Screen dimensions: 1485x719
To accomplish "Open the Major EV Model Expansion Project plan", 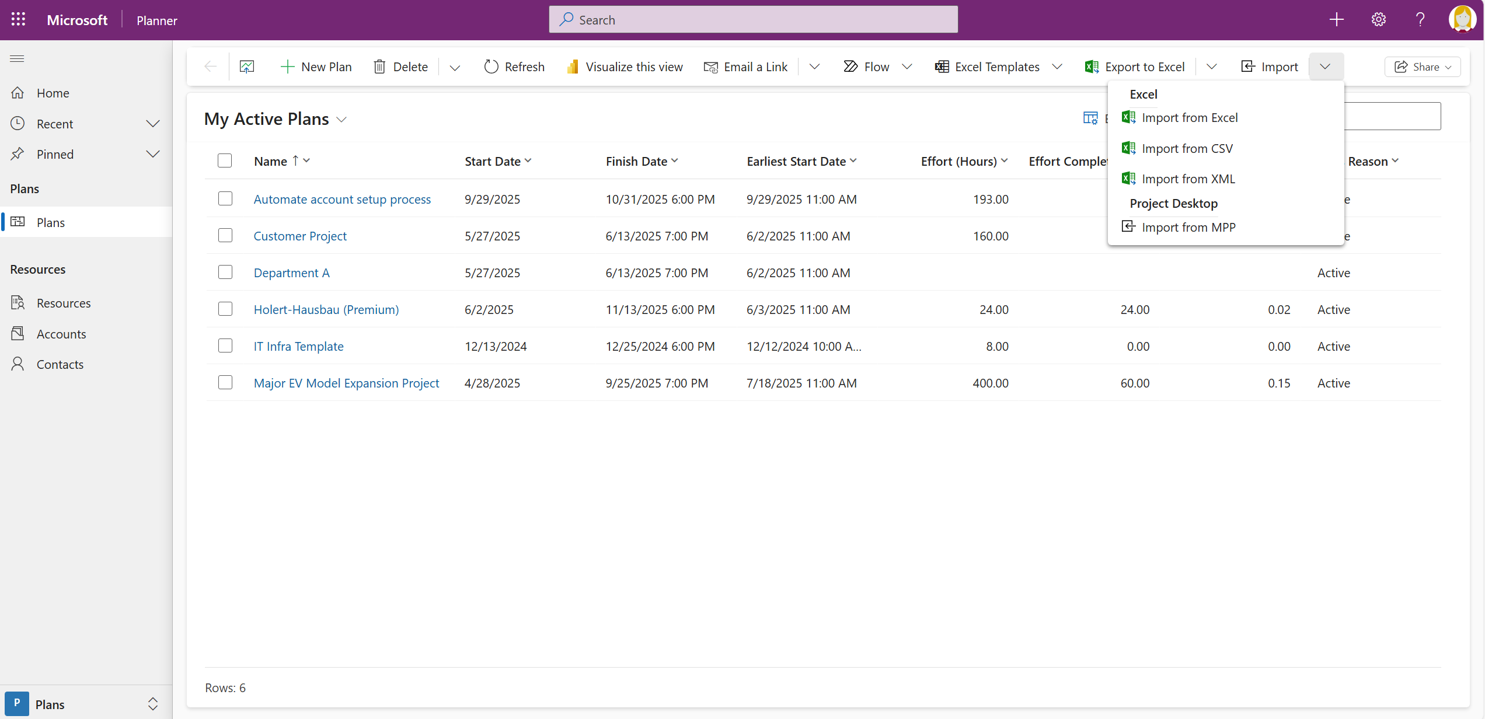I will (x=346, y=383).
